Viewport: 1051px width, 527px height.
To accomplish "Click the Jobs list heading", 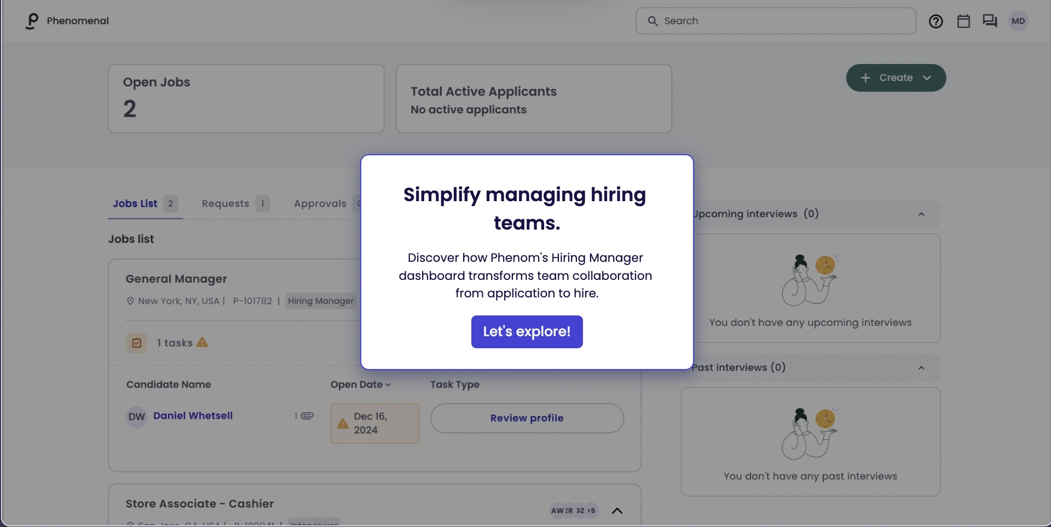I will click(131, 239).
